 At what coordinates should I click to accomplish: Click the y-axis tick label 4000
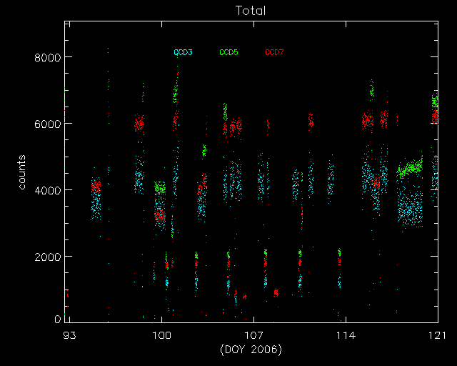click(47, 190)
